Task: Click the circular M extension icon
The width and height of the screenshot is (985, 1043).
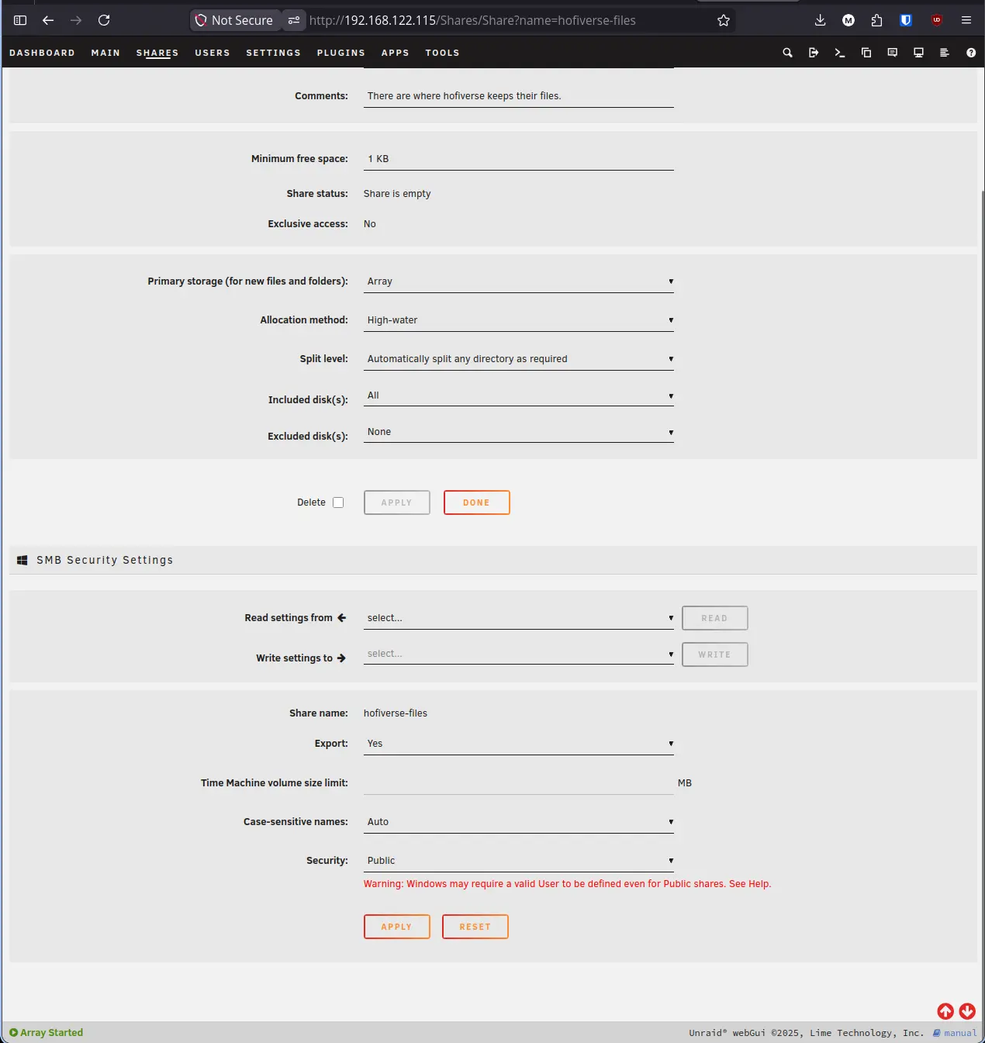Action: pyautogui.click(x=848, y=20)
